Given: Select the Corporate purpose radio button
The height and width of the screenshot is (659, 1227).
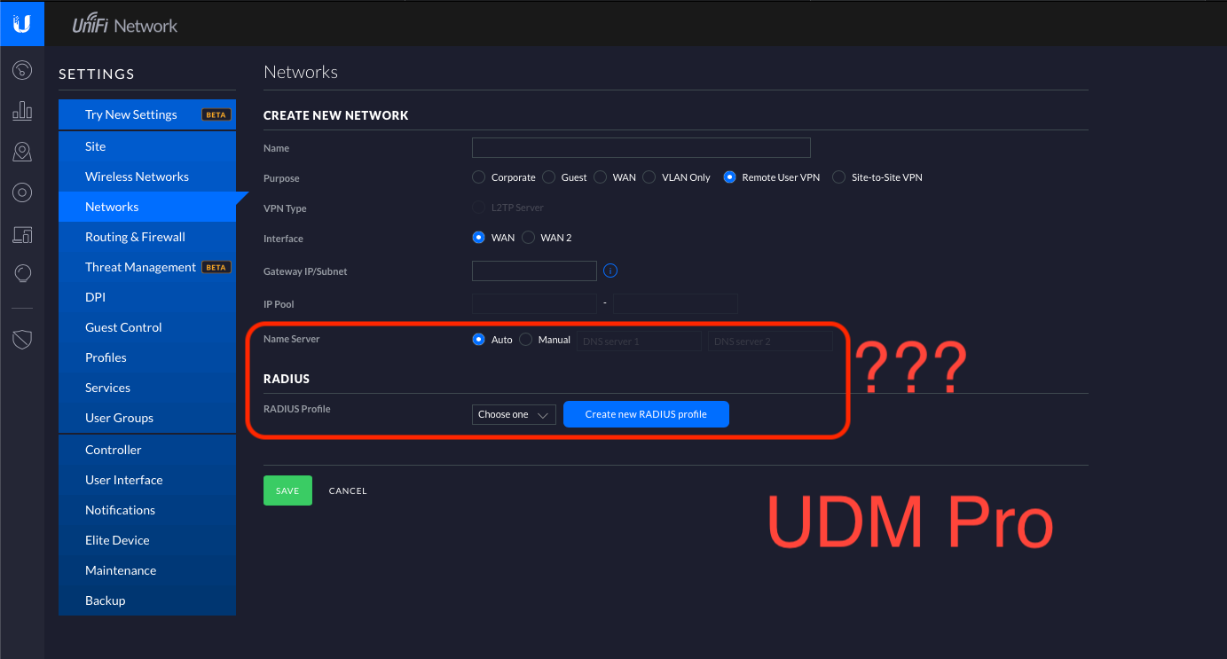Looking at the screenshot, I should [479, 177].
